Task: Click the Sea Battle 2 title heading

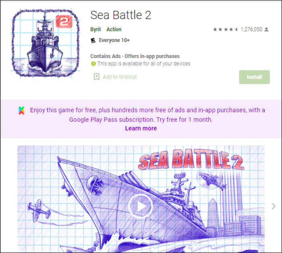Action: (x=121, y=15)
